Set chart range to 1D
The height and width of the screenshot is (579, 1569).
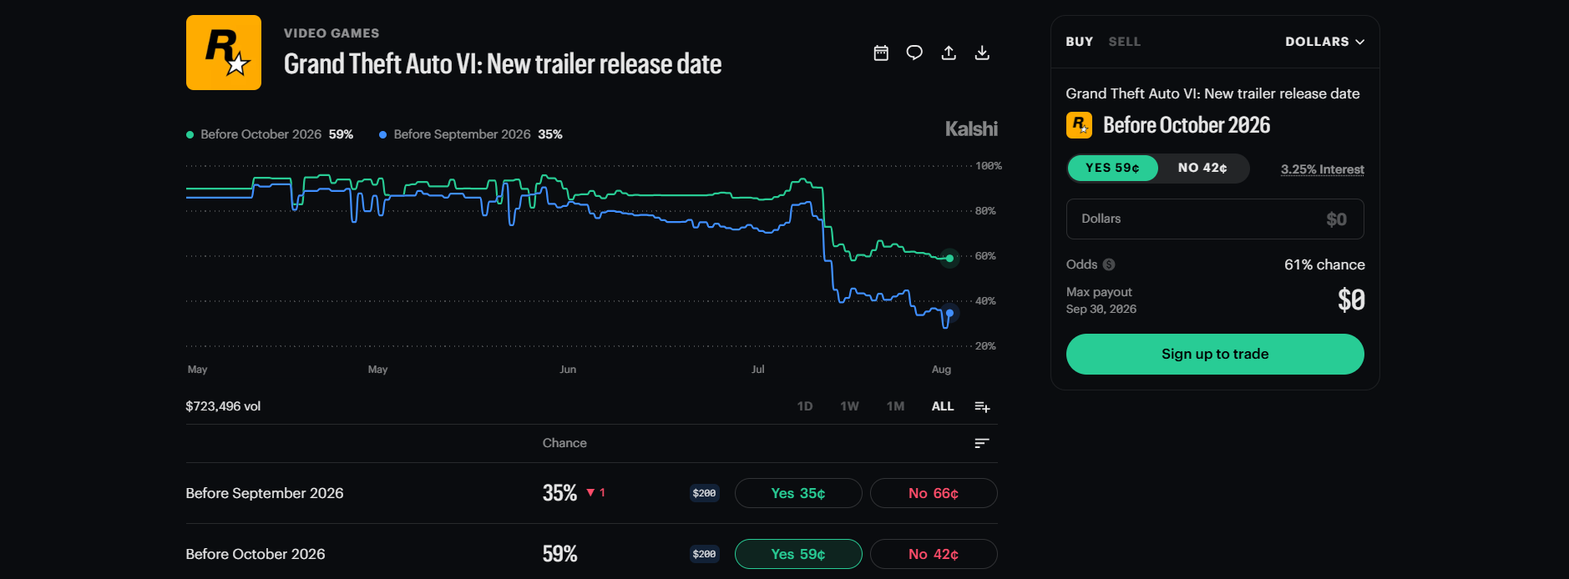tap(805, 406)
